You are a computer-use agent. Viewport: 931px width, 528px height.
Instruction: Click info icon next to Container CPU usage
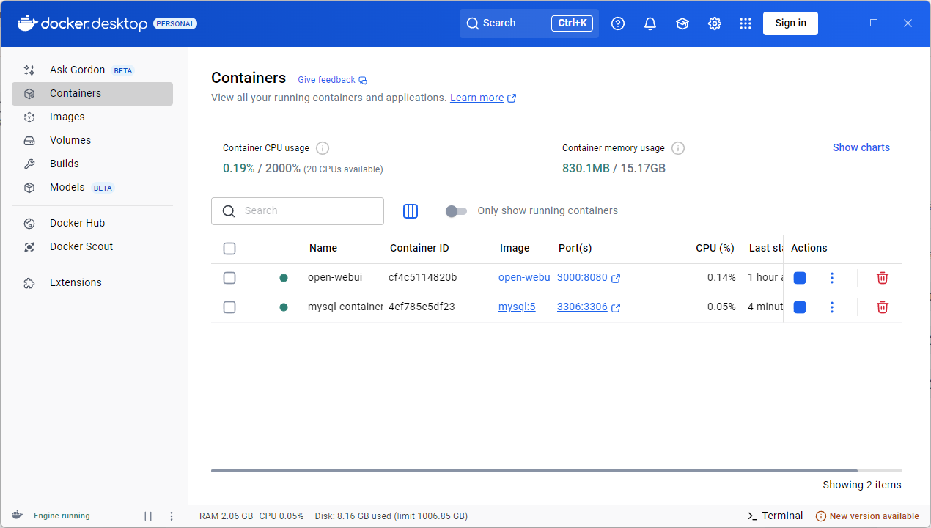(x=323, y=148)
